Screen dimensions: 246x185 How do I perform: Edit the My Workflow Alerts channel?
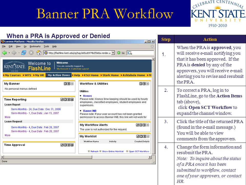(x=138, y=125)
